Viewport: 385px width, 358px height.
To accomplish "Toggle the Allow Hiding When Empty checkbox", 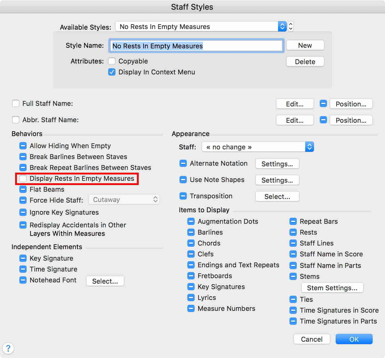I will pos(23,146).
